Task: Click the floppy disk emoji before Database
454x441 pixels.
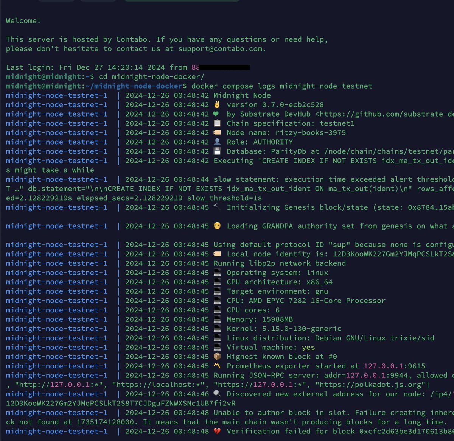Action: [x=217, y=151]
